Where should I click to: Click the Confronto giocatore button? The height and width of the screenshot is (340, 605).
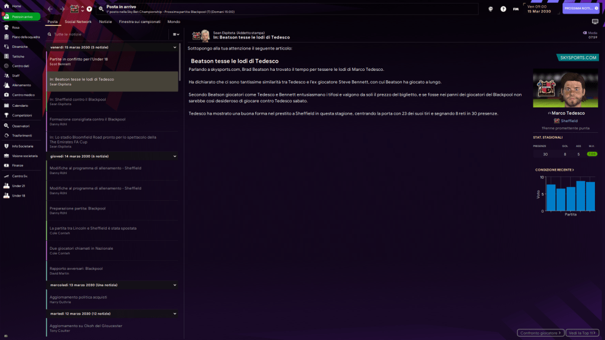(541, 333)
